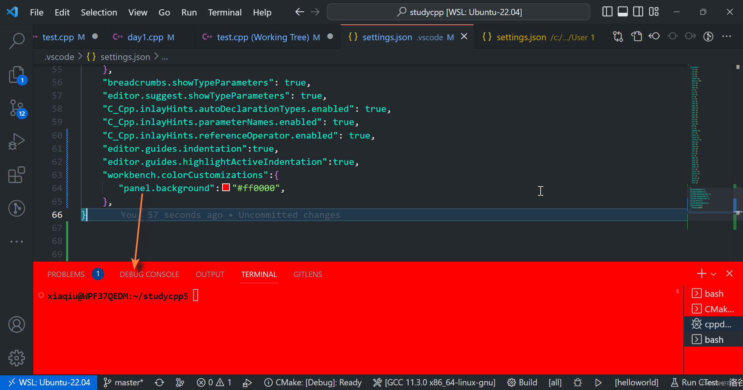Viewport: 743px width, 390px height.
Task: Open changes with previous revision icon
Action: 654,36
